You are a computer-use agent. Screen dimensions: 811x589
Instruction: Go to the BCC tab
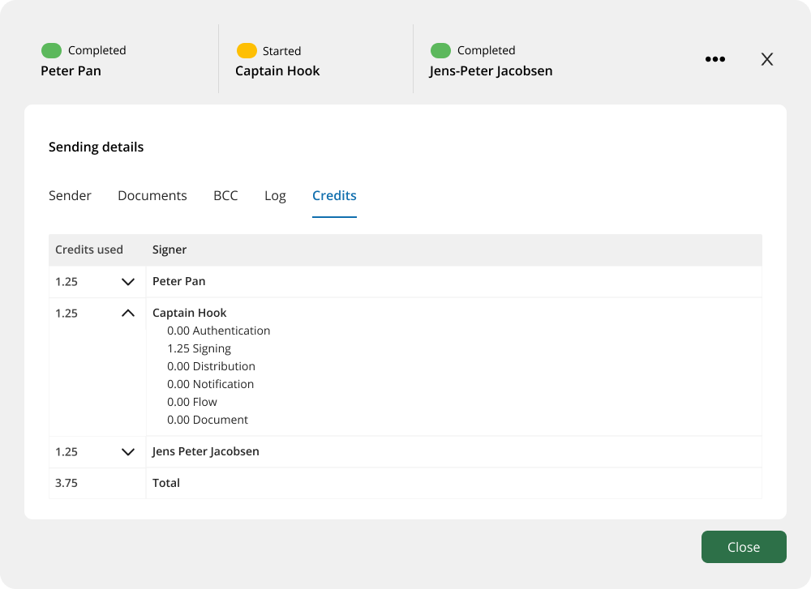225,196
